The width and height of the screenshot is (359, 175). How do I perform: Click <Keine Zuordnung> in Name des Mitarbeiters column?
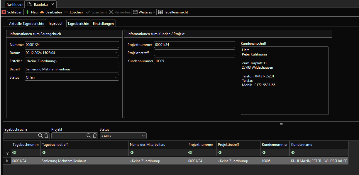(x=158, y=161)
